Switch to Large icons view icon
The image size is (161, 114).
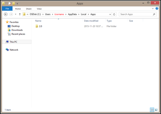(156, 110)
